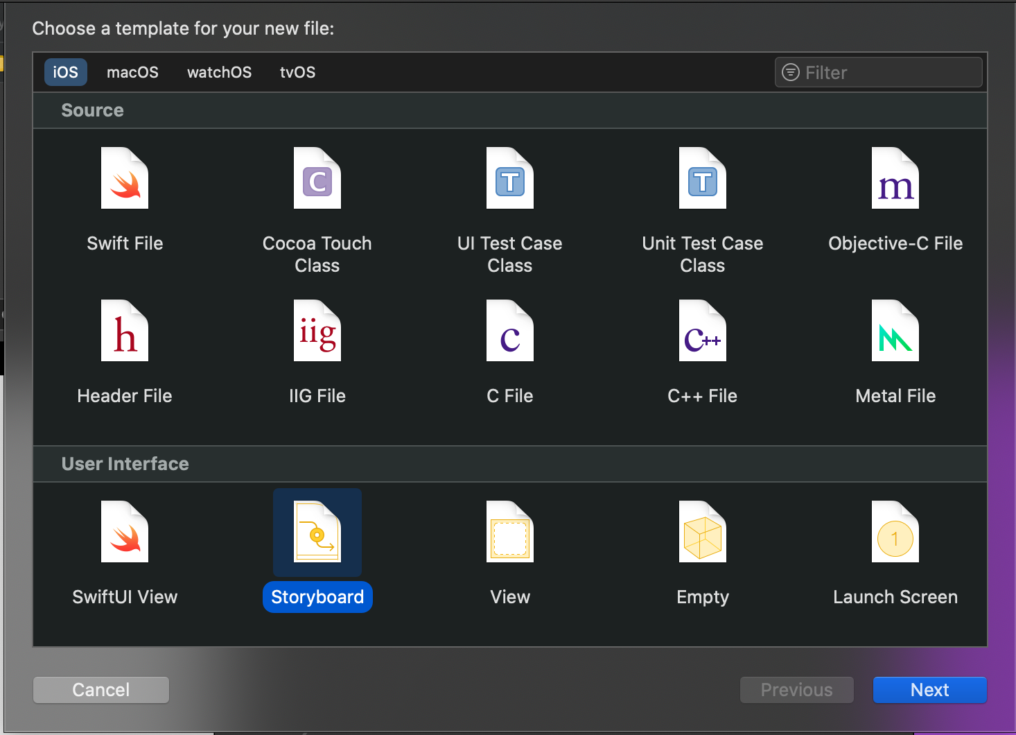1016x735 pixels.
Task: Click the "Cocoa Touch Class" label
Action: pos(317,254)
